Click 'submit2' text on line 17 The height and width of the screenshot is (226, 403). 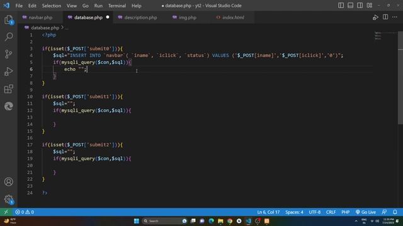pyautogui.click(x=99, y=145)
